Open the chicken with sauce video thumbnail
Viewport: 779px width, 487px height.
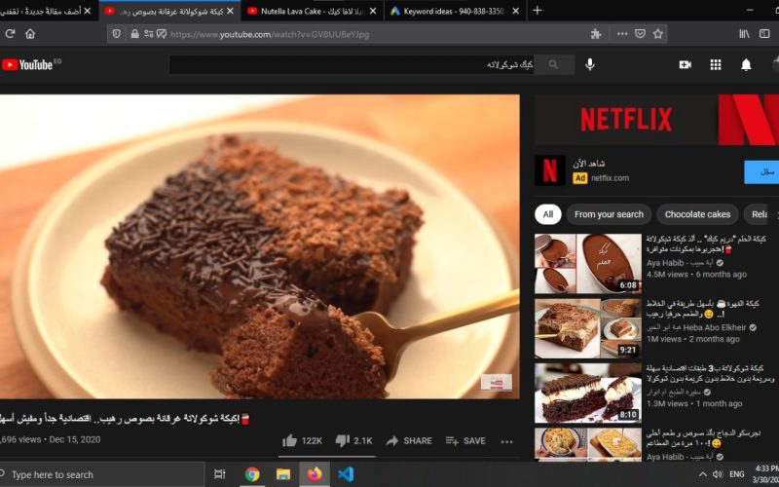588,444
